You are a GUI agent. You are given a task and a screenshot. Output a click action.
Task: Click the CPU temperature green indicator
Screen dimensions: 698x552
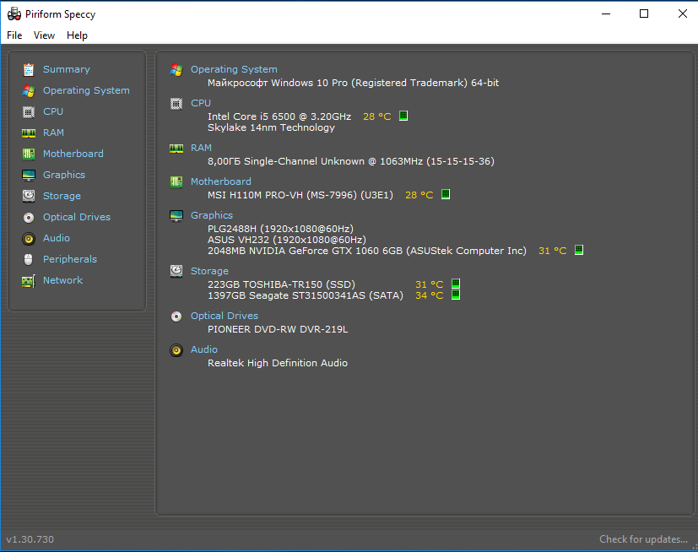point(403,116)
